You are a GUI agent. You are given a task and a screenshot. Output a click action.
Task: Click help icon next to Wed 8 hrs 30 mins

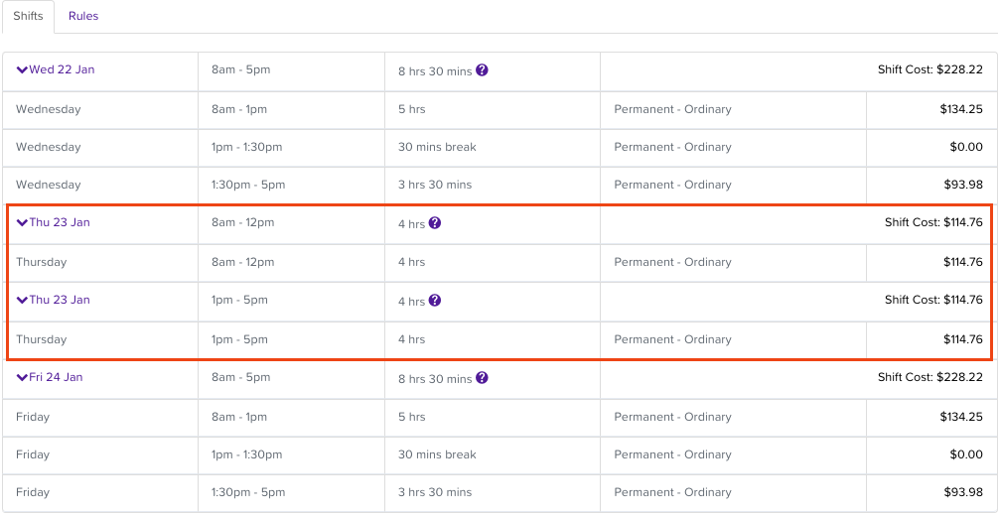[483, 70]
